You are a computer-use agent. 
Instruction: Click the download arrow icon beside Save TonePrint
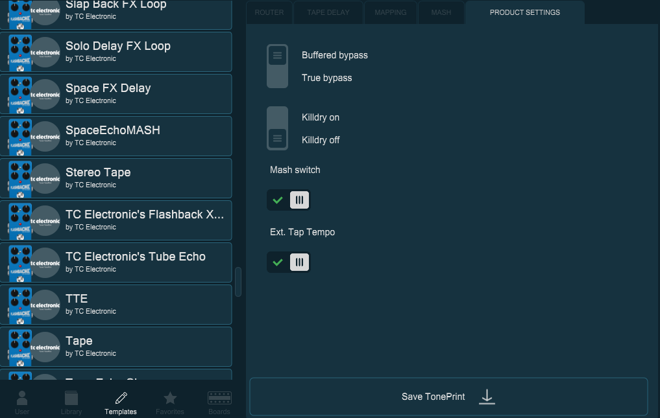[487, 397]
